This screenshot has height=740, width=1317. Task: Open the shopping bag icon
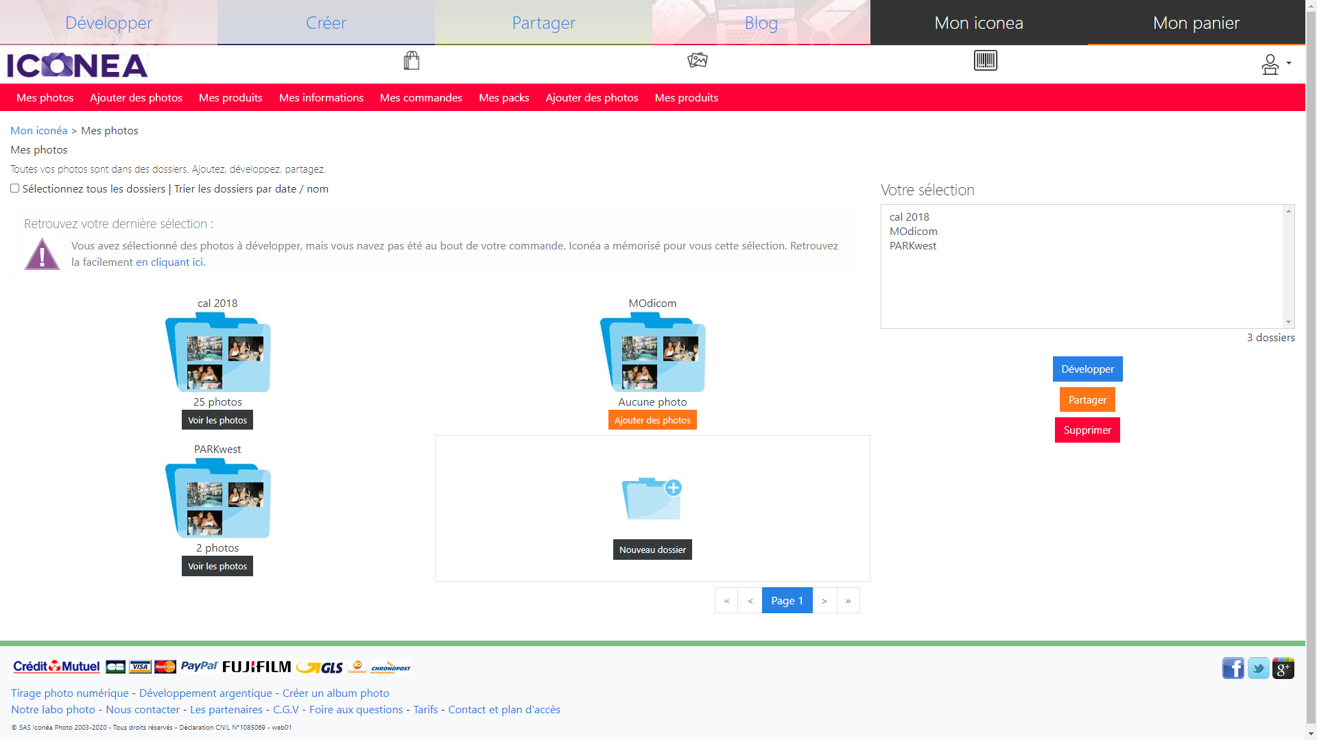412,61
